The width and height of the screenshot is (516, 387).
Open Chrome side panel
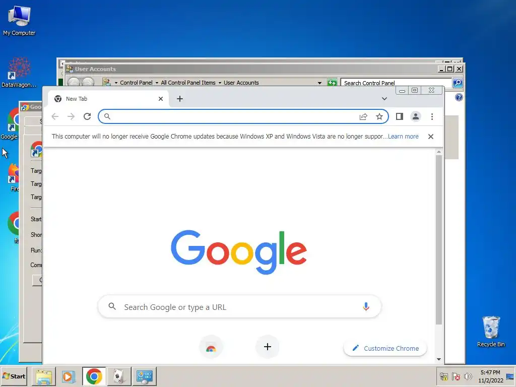(400, 116)
